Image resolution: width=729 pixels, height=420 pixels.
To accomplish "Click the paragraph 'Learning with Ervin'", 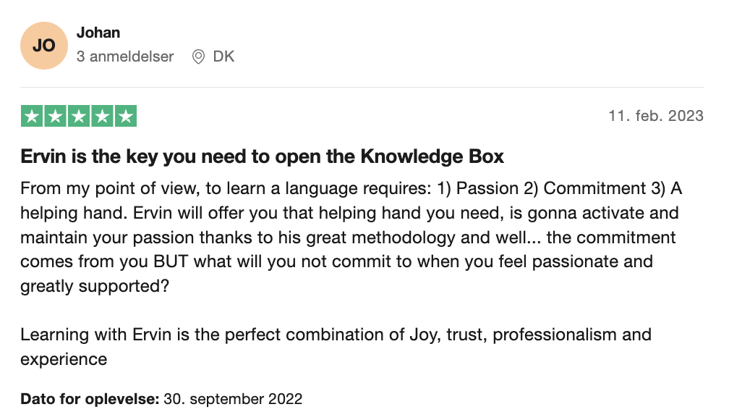I will click(336, 347).
